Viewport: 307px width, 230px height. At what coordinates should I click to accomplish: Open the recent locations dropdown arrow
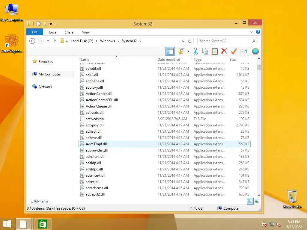click(x=48, y=41)
